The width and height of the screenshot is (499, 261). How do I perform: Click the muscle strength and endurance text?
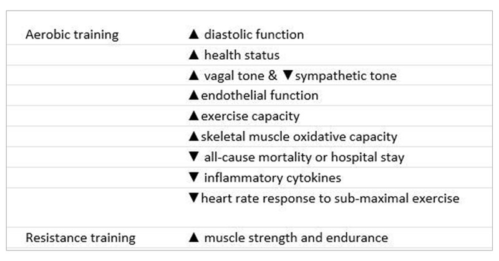[x=296, y=238]
